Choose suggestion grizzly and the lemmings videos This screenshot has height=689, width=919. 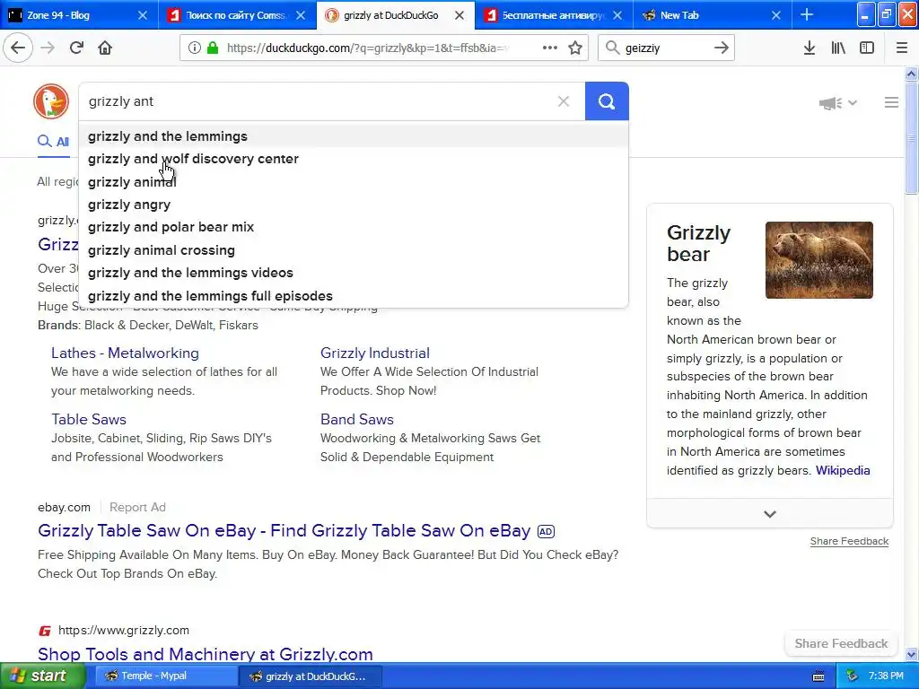(354, 273)
